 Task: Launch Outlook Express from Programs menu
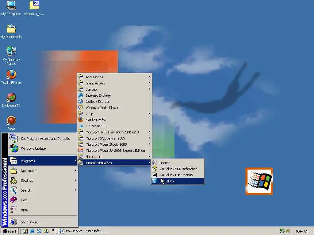pyautogui.click(x=114, y=102)
